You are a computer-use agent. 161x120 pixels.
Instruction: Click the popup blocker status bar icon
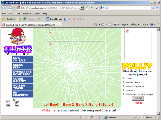92,117
